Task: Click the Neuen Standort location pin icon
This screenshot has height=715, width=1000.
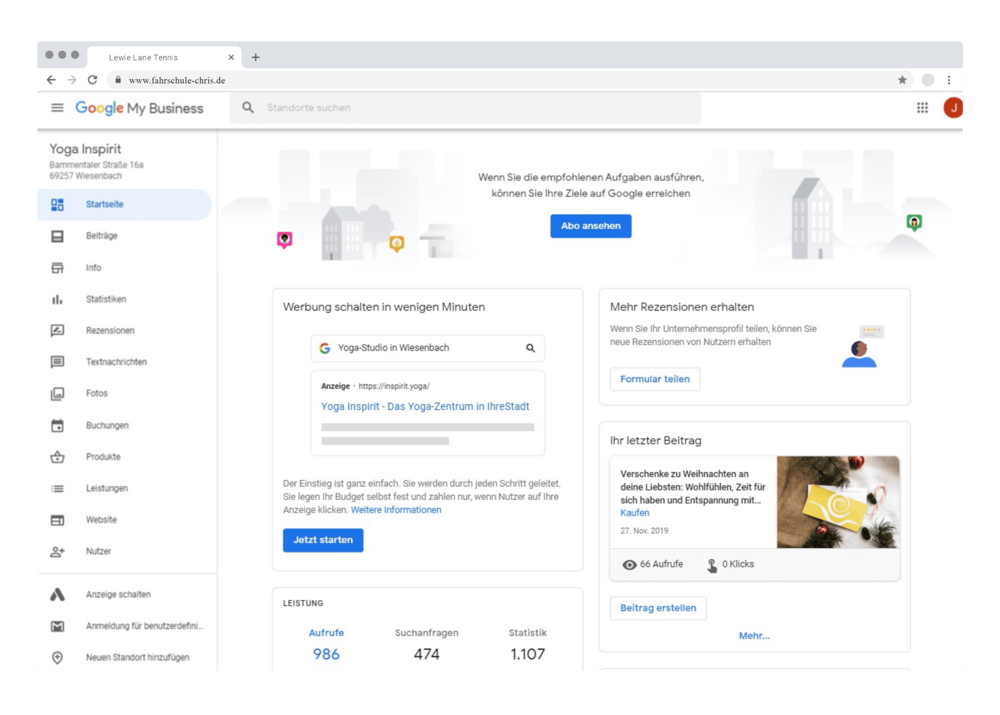Action: (57, 657)
